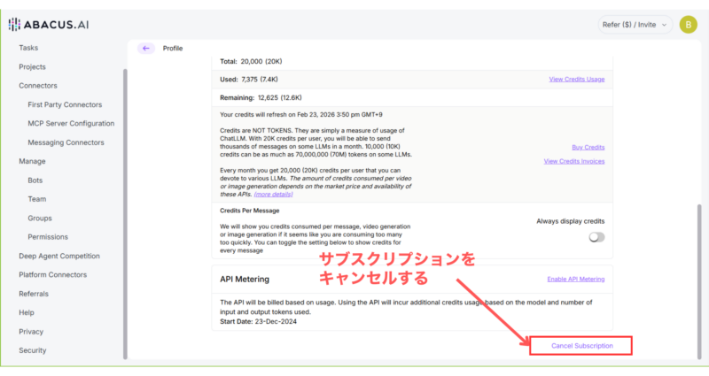
Task: Open the View Credits Usage link
Action: tap(576, 79)
